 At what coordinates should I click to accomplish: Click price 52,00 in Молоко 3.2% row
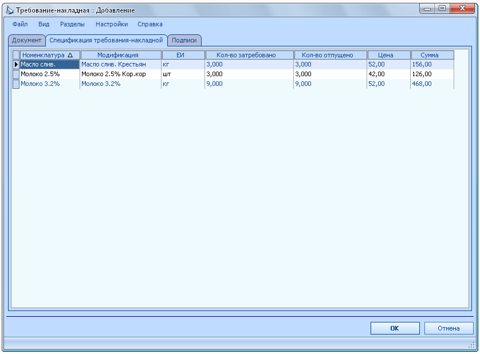click(389, 84)
